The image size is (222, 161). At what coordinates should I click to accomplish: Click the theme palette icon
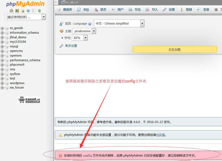61,31
